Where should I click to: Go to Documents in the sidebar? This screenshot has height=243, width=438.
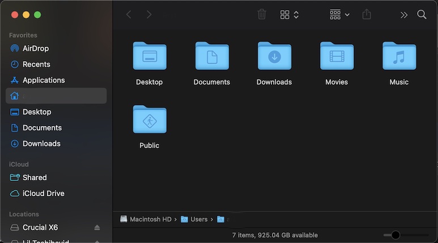tap(56, 128)
